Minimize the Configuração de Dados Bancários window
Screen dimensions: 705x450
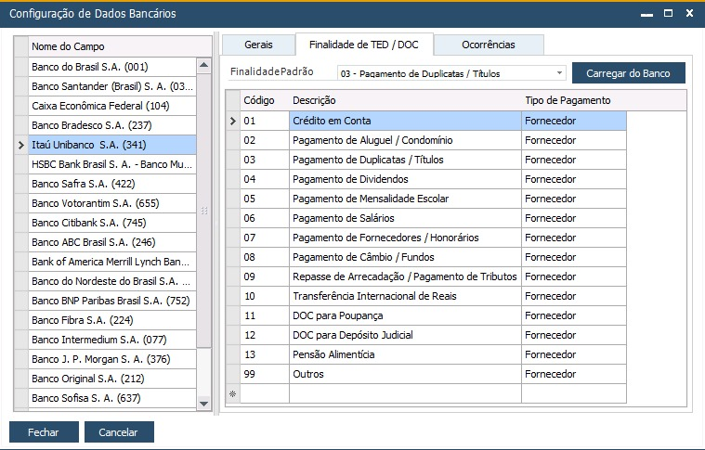[646, 14]
